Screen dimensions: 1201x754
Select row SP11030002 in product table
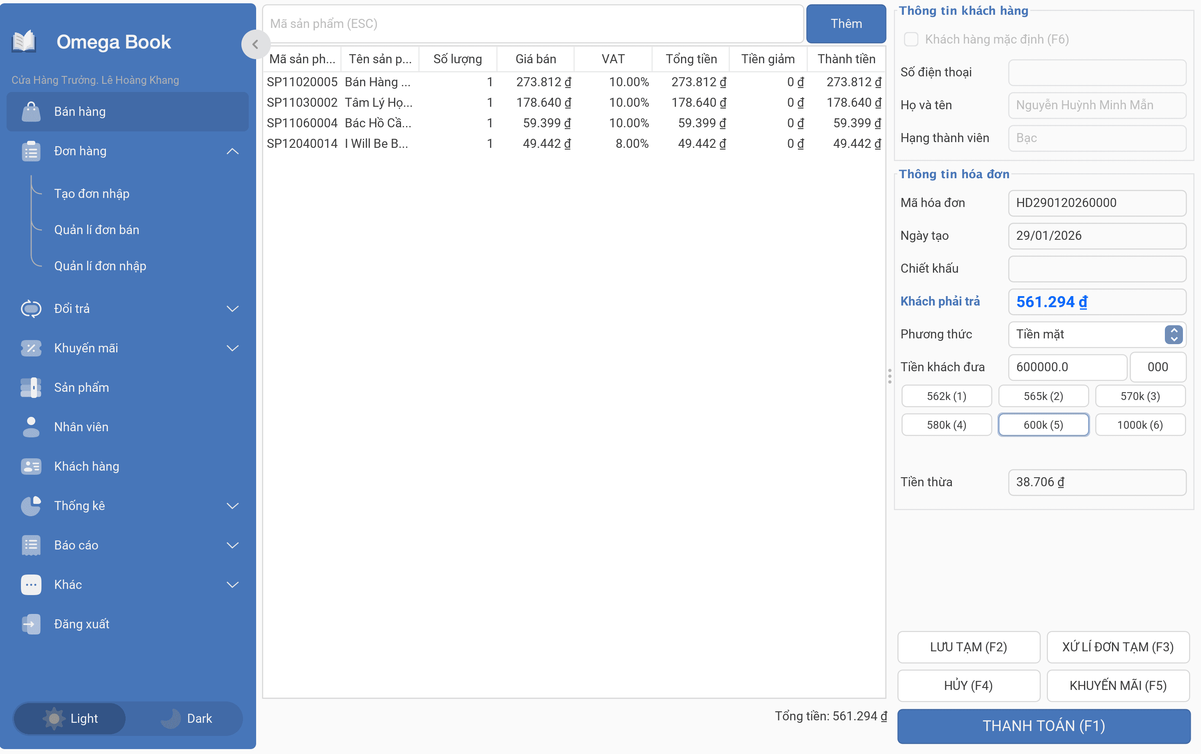tap(573, 103)
